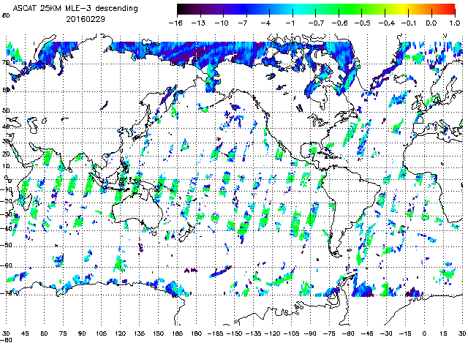Click the color scale label -13
This screenshot has width=468, height=351.
198,23
